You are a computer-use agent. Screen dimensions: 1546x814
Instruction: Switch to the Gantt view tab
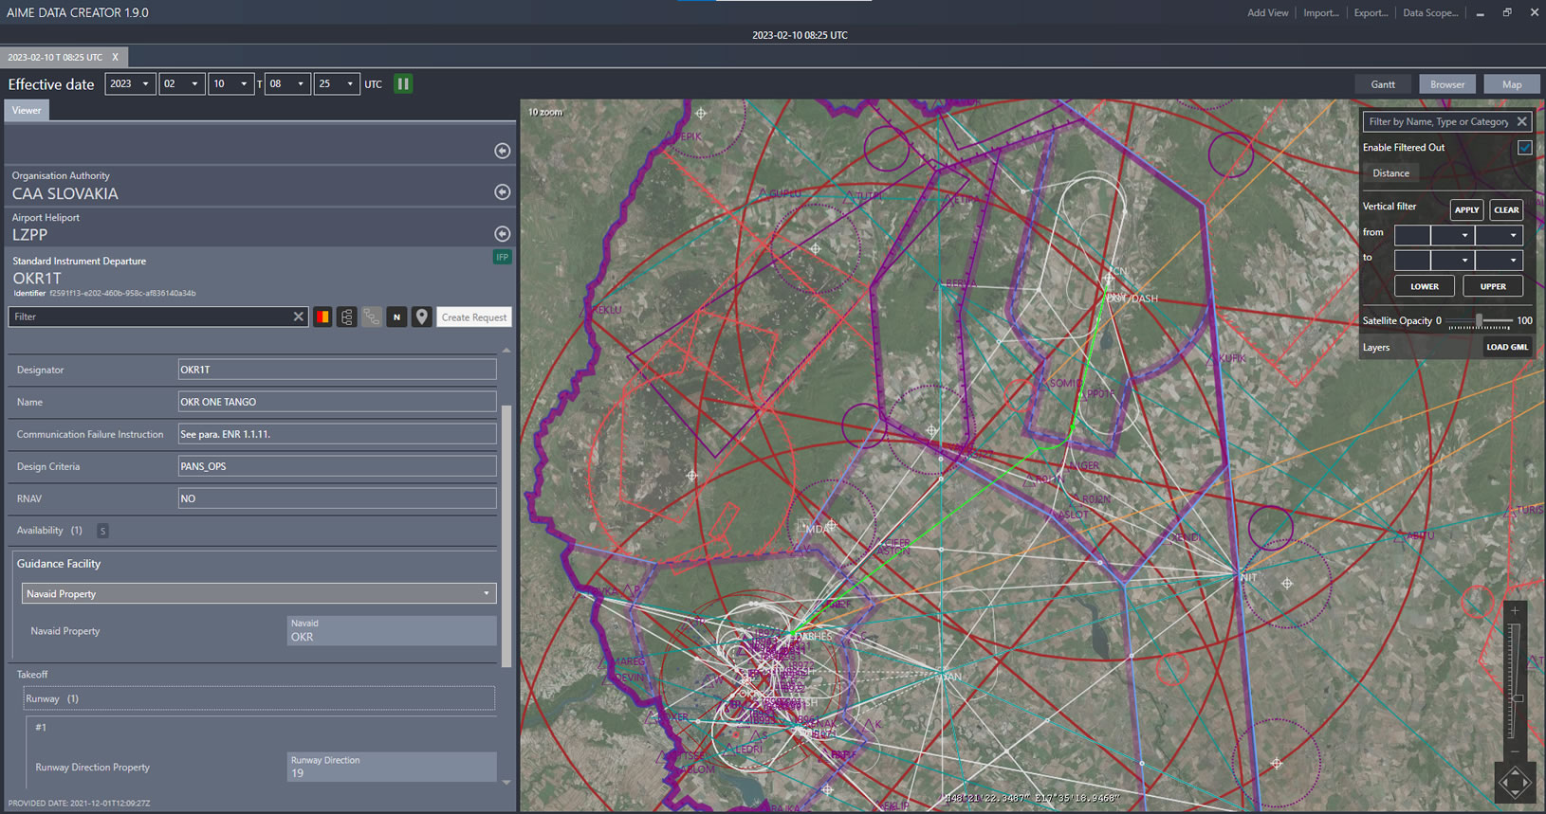pyautogui.click(x=1382, y=84)
